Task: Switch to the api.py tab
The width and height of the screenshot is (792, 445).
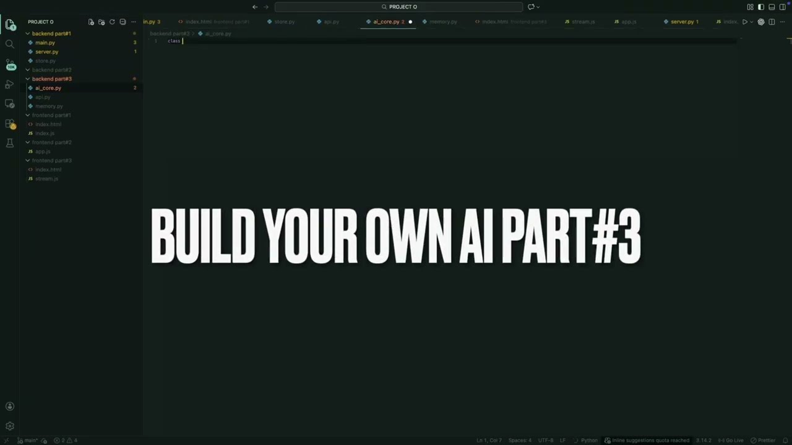Action: pyautogui.click(x=328, y=22)
